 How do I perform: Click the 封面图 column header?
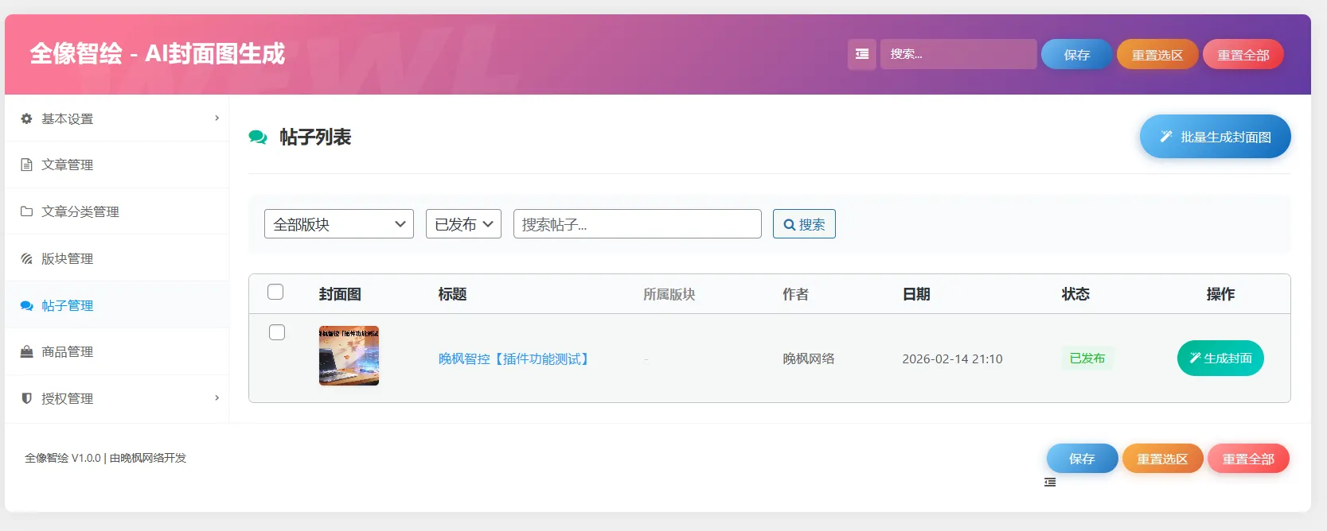point(340,294)
